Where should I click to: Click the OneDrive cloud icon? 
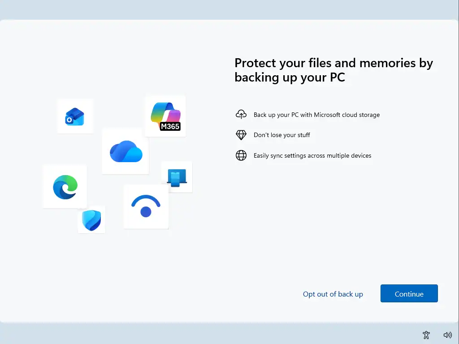(125, 151)
